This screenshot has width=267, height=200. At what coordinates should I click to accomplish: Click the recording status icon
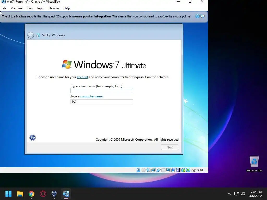coord(173,170)
